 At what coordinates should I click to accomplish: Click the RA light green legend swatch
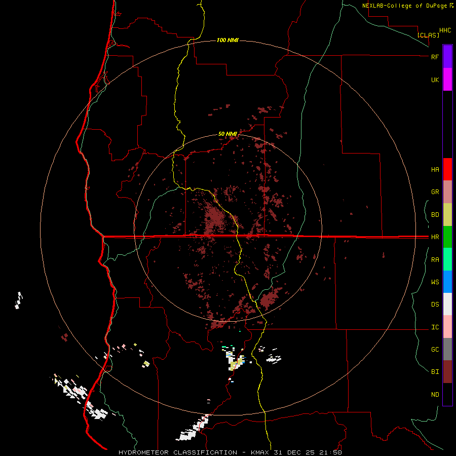point(447,259)
